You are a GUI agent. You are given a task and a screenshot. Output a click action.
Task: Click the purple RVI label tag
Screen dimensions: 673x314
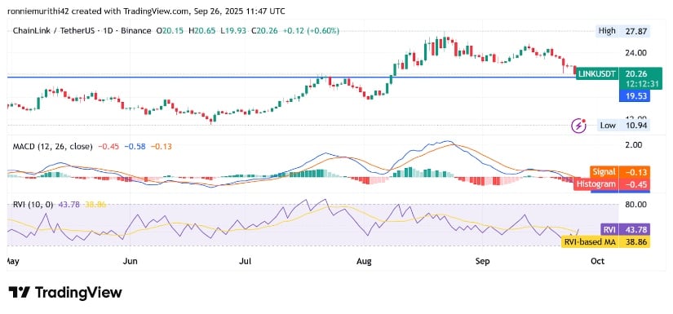pos(609,230)
